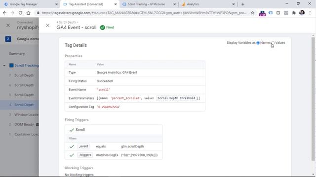The width and height of the screenshot is (316, 177).
Task: Close the Google Tag Manager tab
Action: (x=56, y=4)
